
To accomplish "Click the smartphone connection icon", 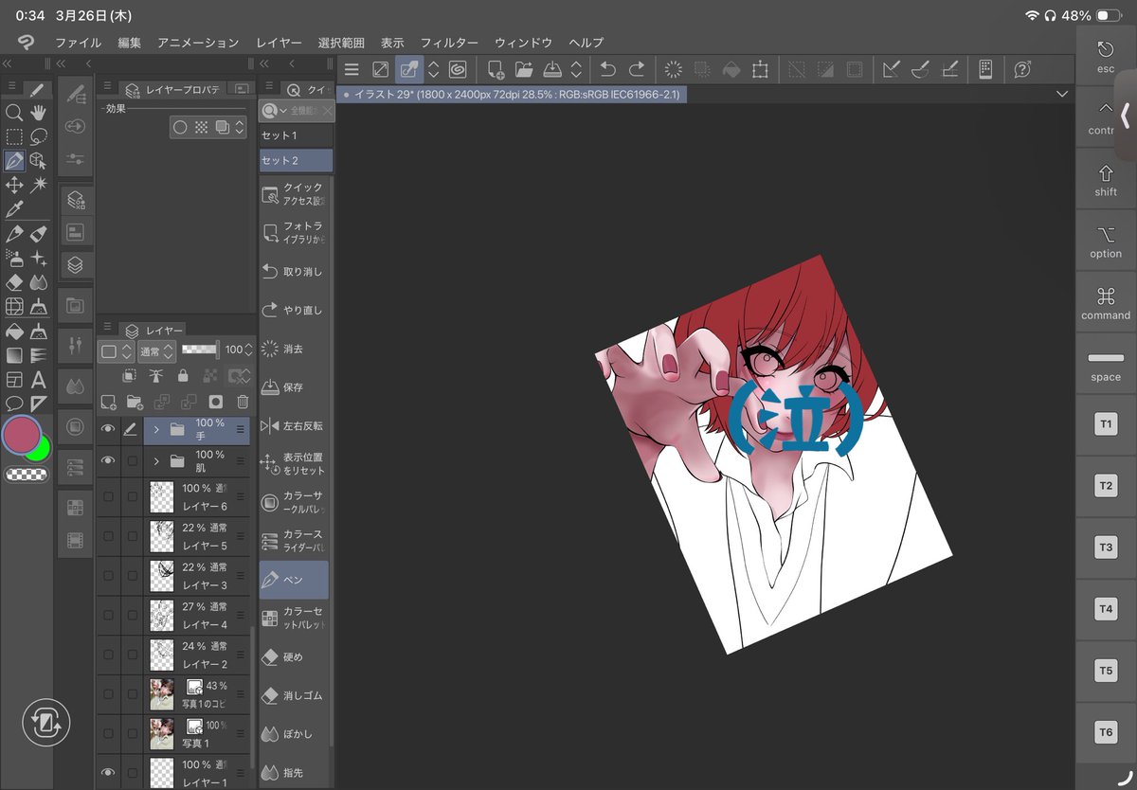I will point(985,69).
